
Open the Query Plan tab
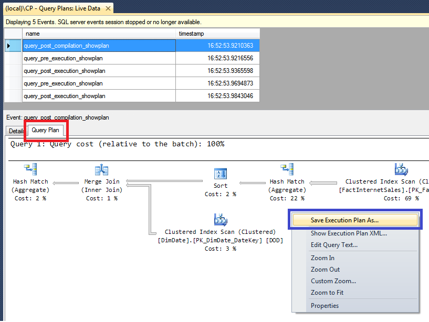45,130
